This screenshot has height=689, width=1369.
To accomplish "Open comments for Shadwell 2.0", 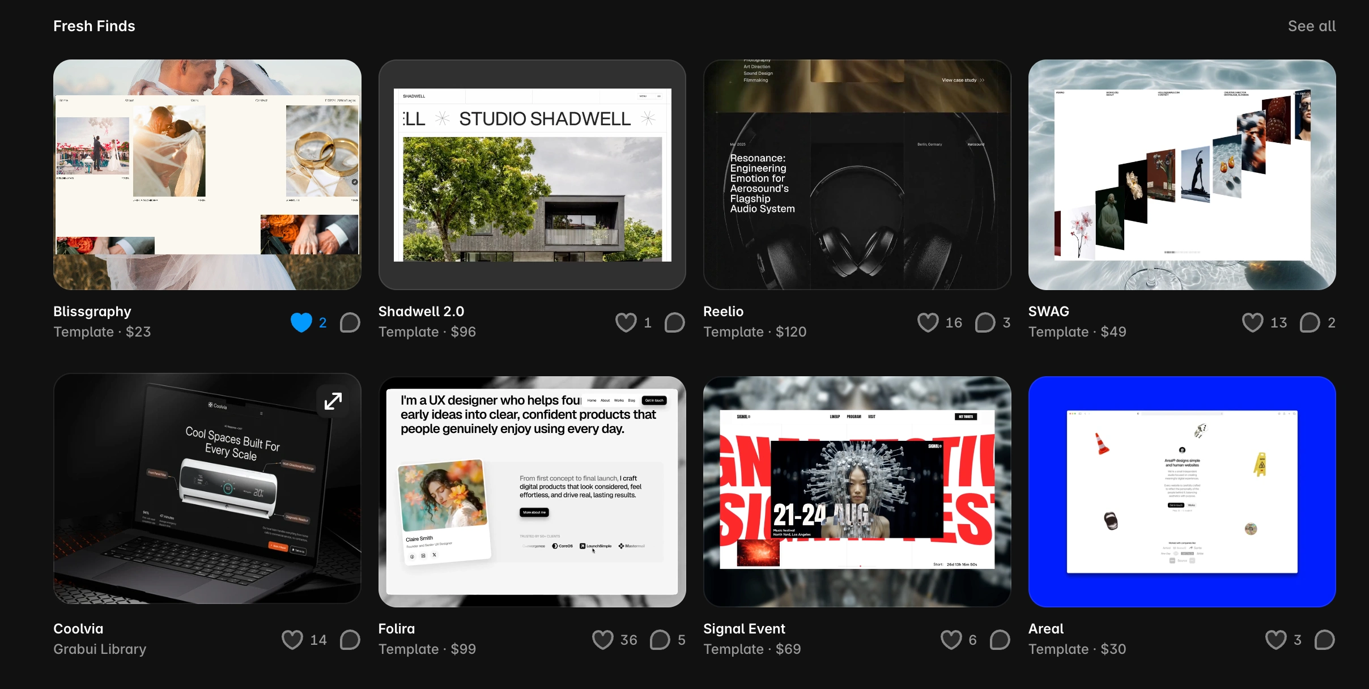I will 675,322.
